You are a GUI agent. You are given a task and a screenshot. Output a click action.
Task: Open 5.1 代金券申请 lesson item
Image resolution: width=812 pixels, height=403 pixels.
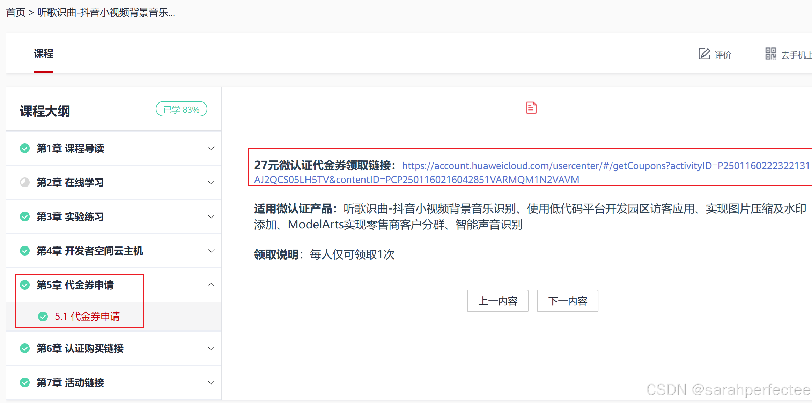click(x=87, y=316)
